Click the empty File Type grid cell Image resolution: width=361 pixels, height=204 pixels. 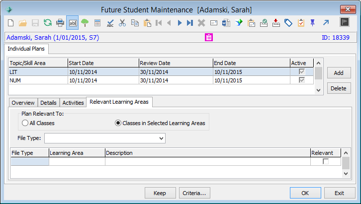[30, 161]
